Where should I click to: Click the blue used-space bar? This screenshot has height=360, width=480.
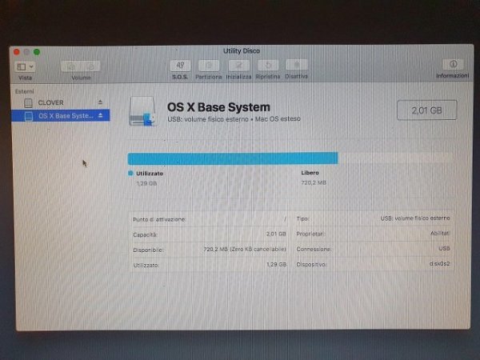tap(233, 158)
